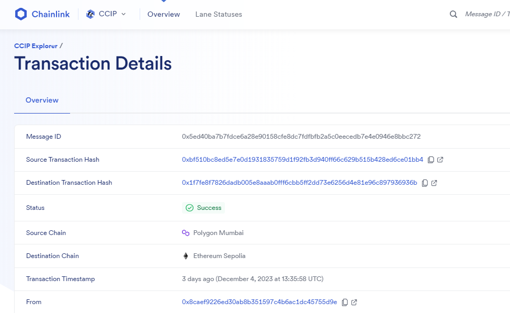The width and height of the screenshot is (510, 313).
Task: Copy the Destination Transaction Hash
Action: point(425,183)
